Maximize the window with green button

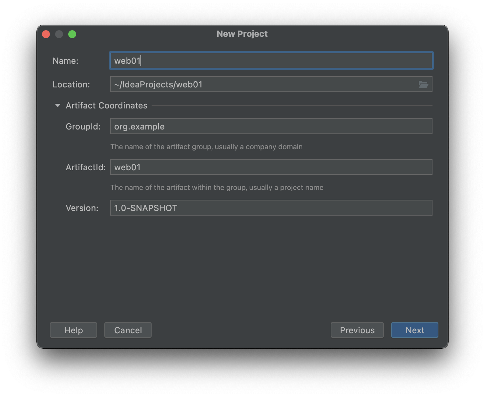[72, 34]
